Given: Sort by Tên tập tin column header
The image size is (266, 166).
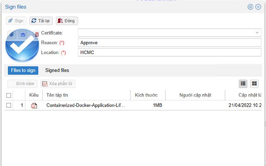Looking at the screenshot, I should (x=86, y=95).
